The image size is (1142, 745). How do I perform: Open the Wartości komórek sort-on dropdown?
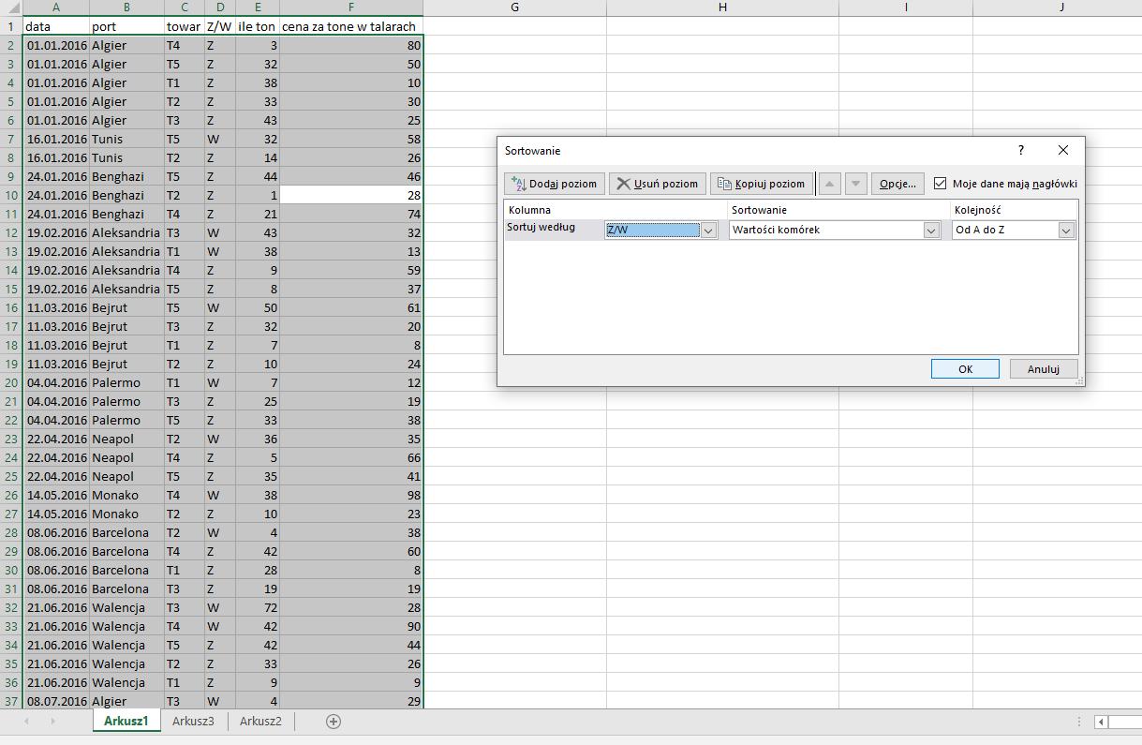click(931, 230)
